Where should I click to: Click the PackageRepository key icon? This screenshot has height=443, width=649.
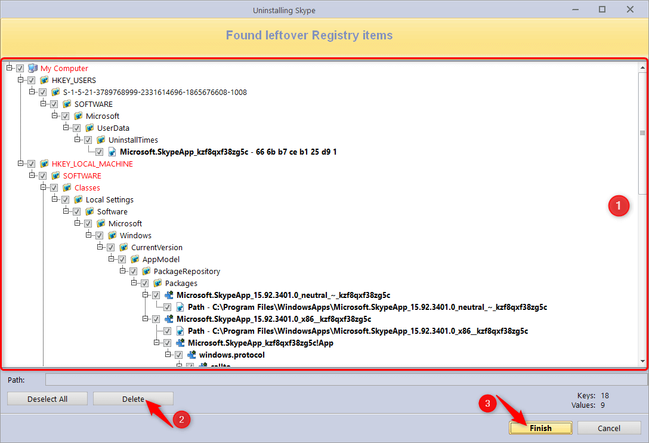click(x=147, y=272)
